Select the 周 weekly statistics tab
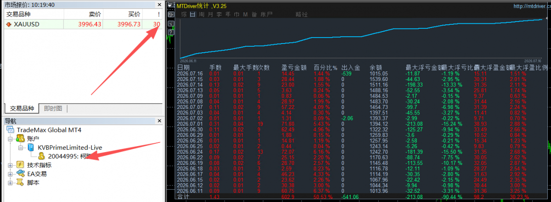 [201, 14]
